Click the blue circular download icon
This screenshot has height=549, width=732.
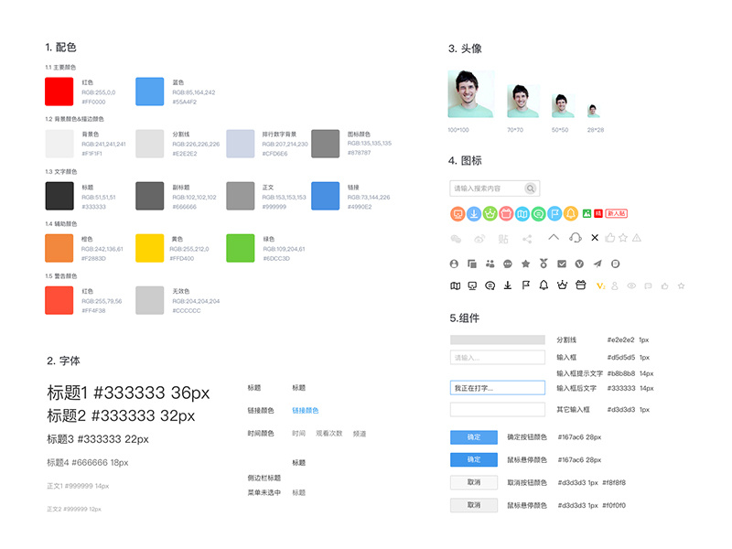[474, 214]
